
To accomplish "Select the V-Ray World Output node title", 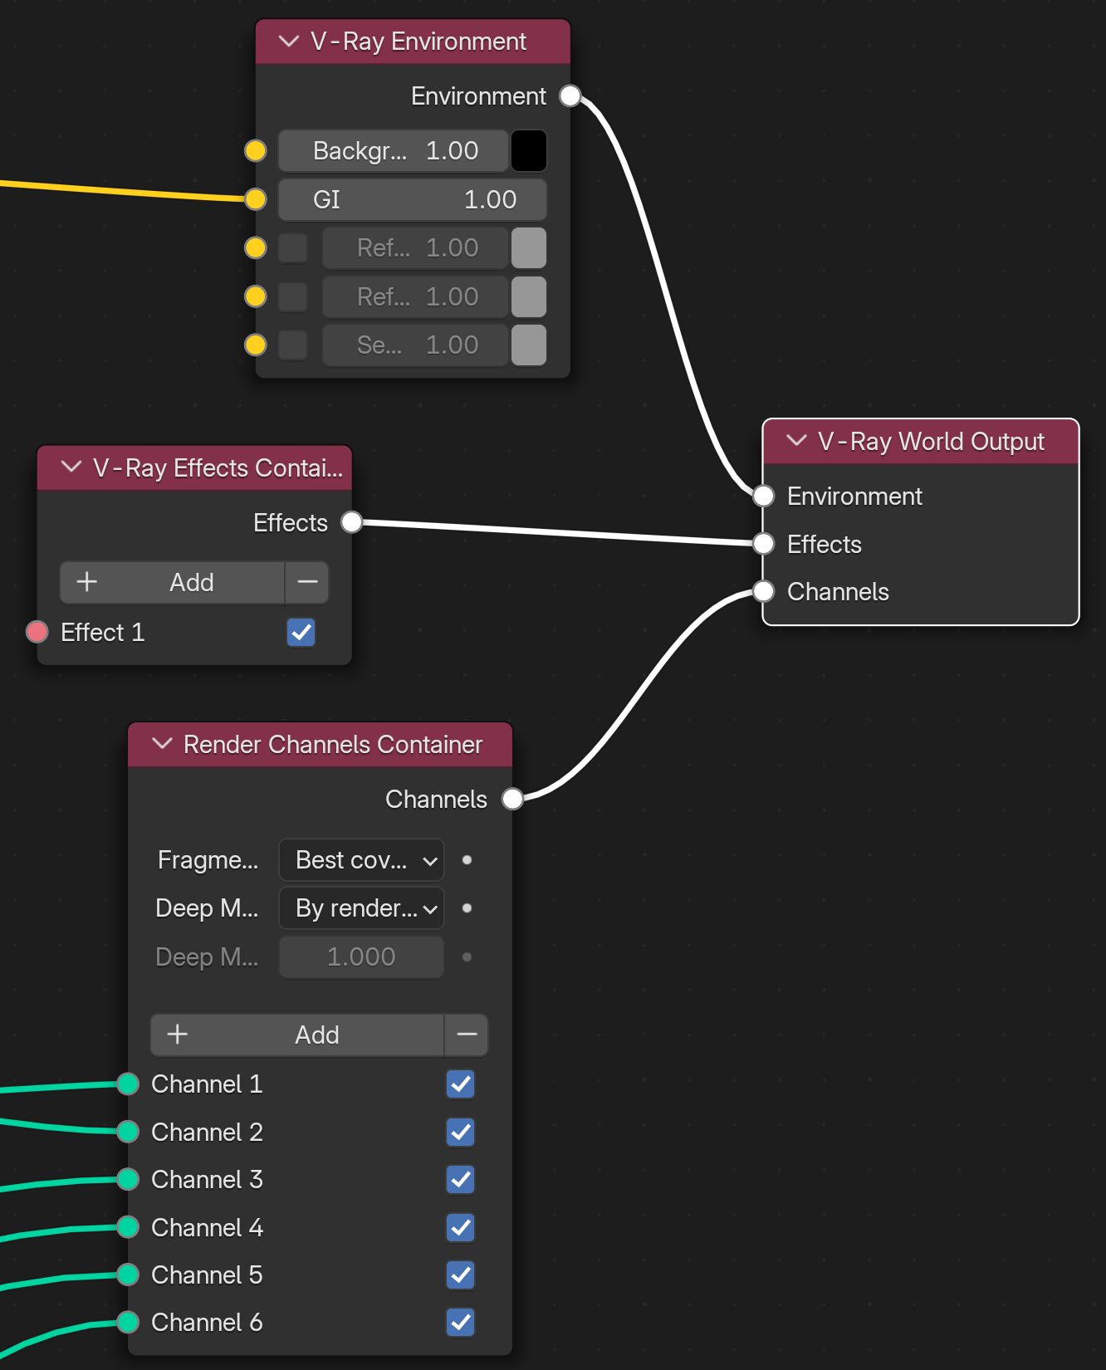I will point(931,441).
